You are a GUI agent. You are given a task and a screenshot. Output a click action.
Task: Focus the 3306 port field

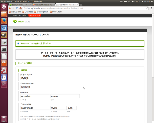click(x=72, y=108)
